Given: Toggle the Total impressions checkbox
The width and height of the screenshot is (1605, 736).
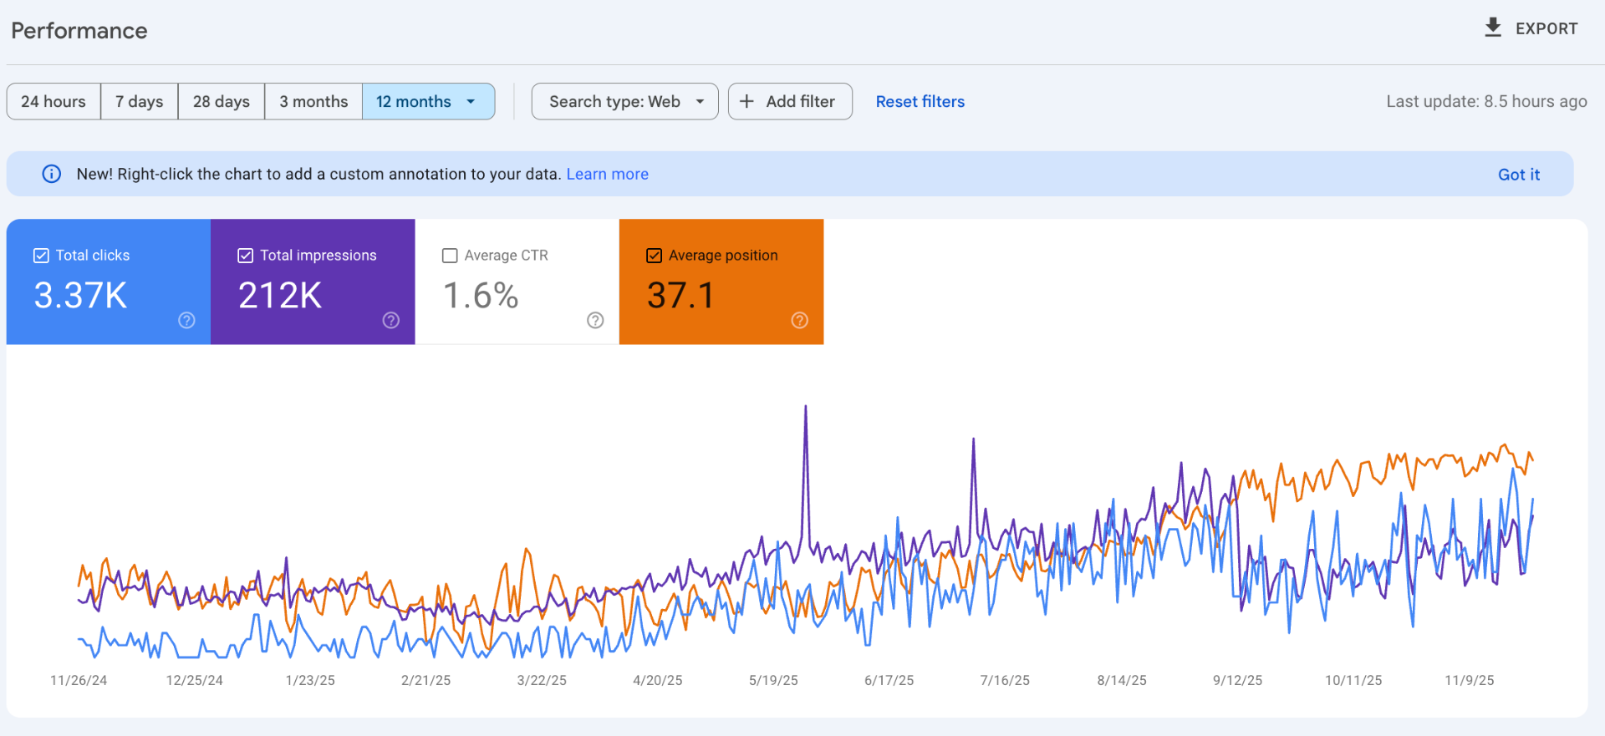Looking at the screenshot, I should pyautogui.click(x=246, y=256).
